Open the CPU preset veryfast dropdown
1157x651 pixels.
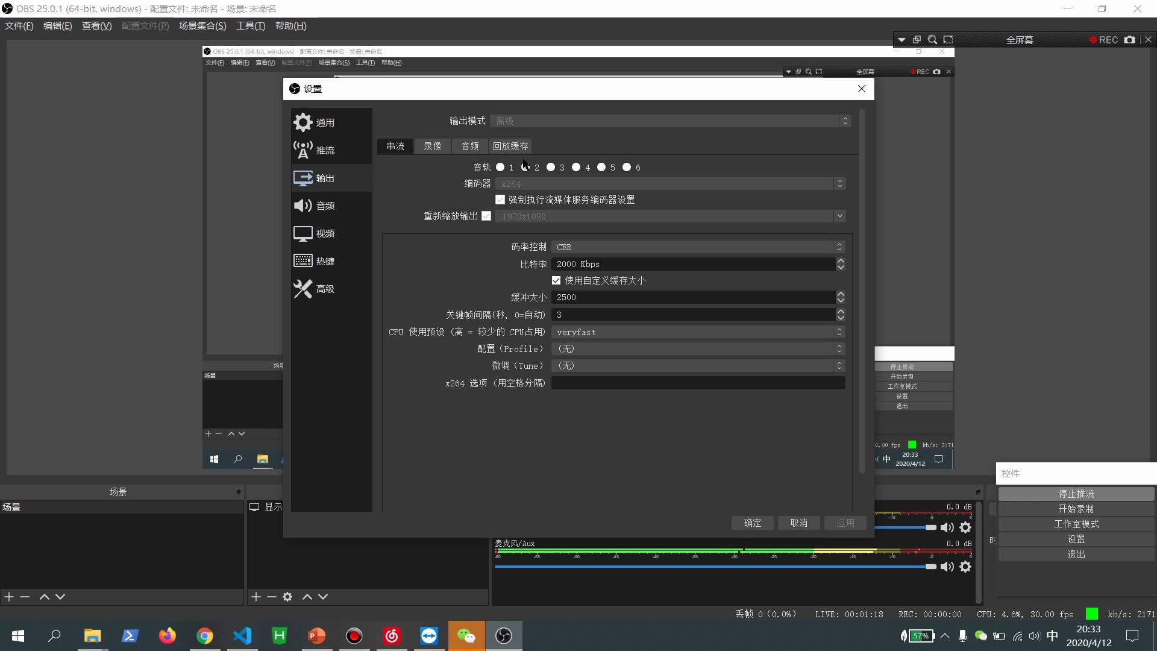pos(698,332)
